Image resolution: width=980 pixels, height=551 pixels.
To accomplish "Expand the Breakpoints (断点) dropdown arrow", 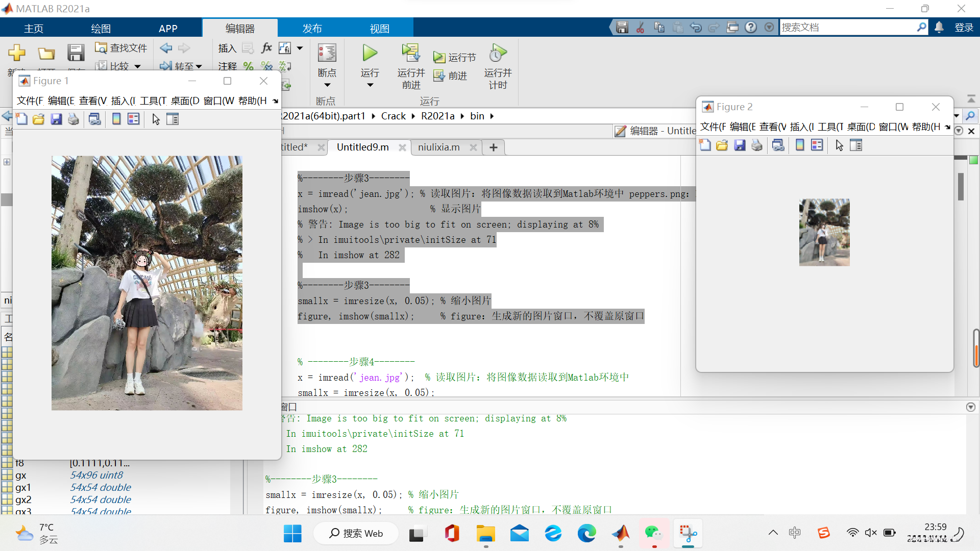I will [327, 85].
